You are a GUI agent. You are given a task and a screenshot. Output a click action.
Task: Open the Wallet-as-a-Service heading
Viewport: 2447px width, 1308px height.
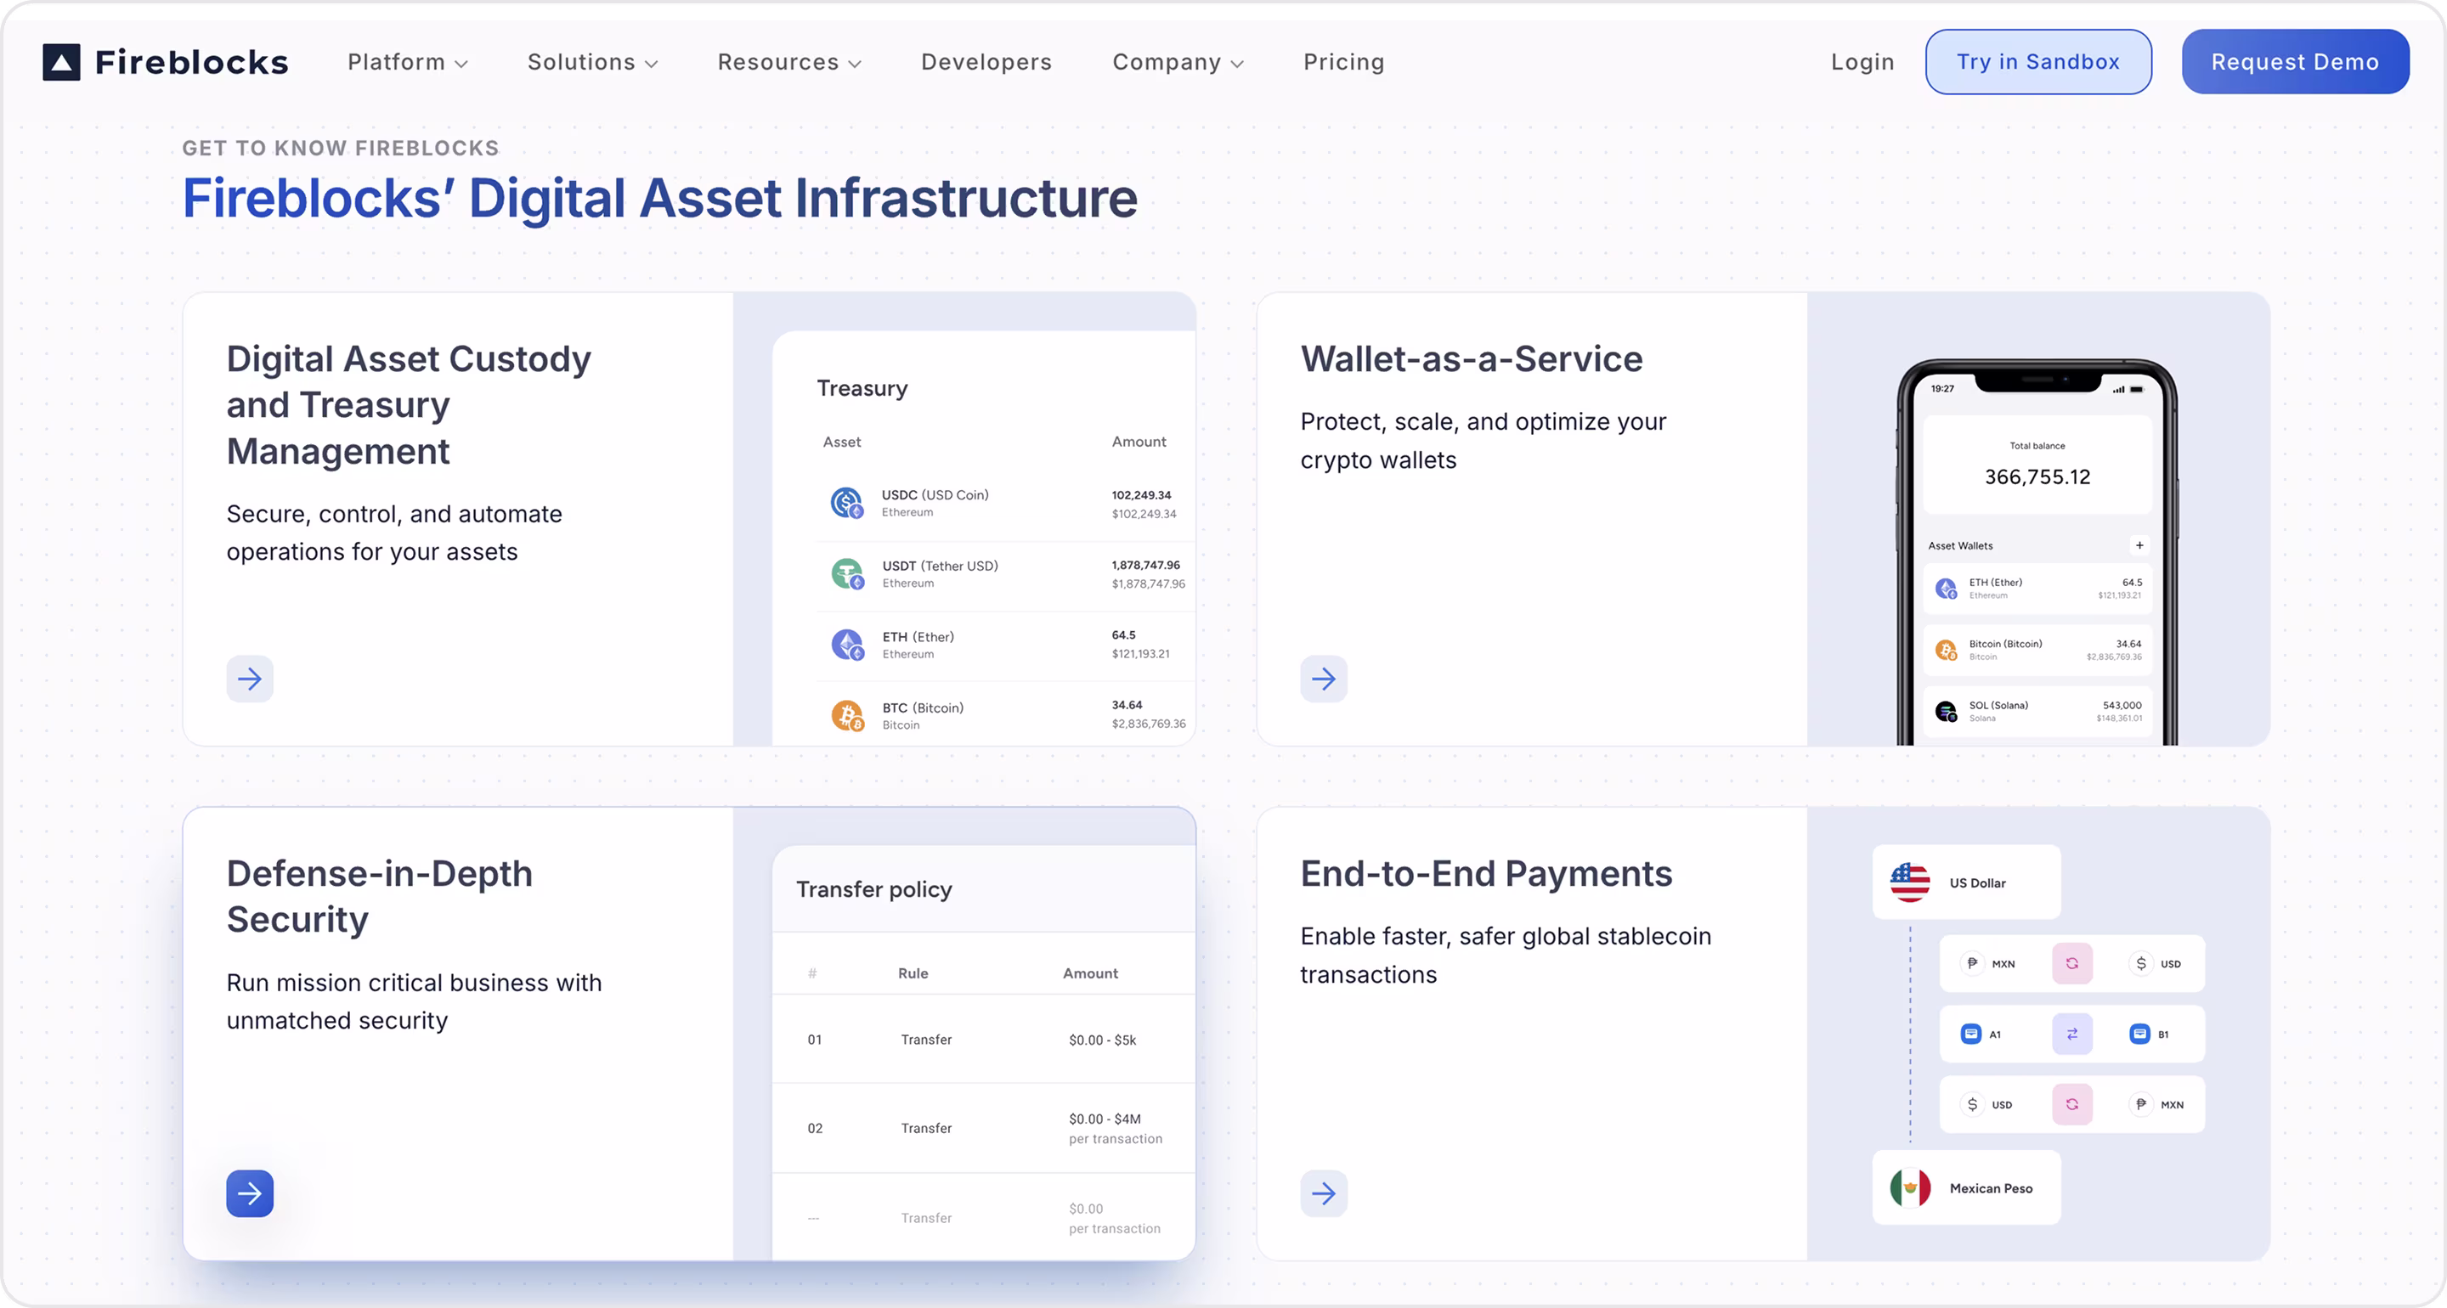[1471, 359]
